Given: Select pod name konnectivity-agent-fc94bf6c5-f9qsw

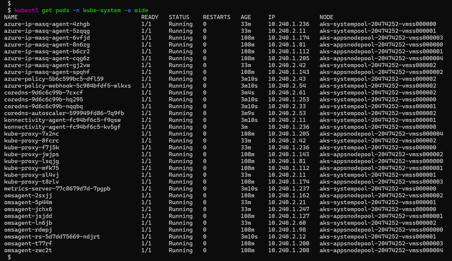Looking at the screenshot, I should click(x=62, y=120).
